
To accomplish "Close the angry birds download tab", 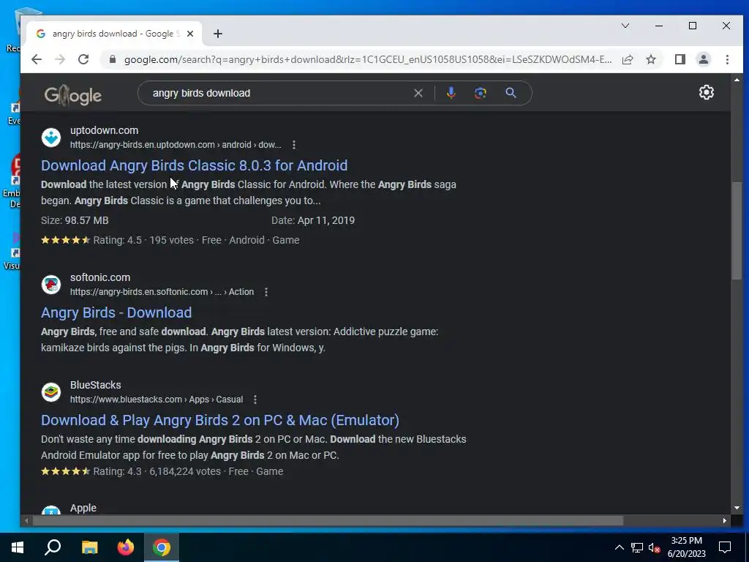I will tap(190, 34).
